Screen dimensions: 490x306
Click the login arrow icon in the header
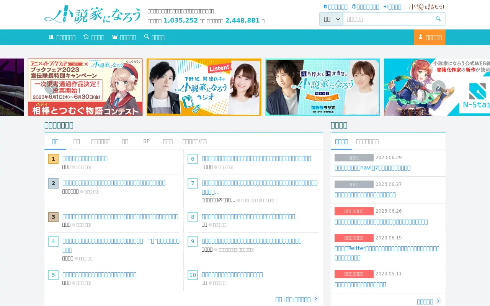tap(385, 7)
